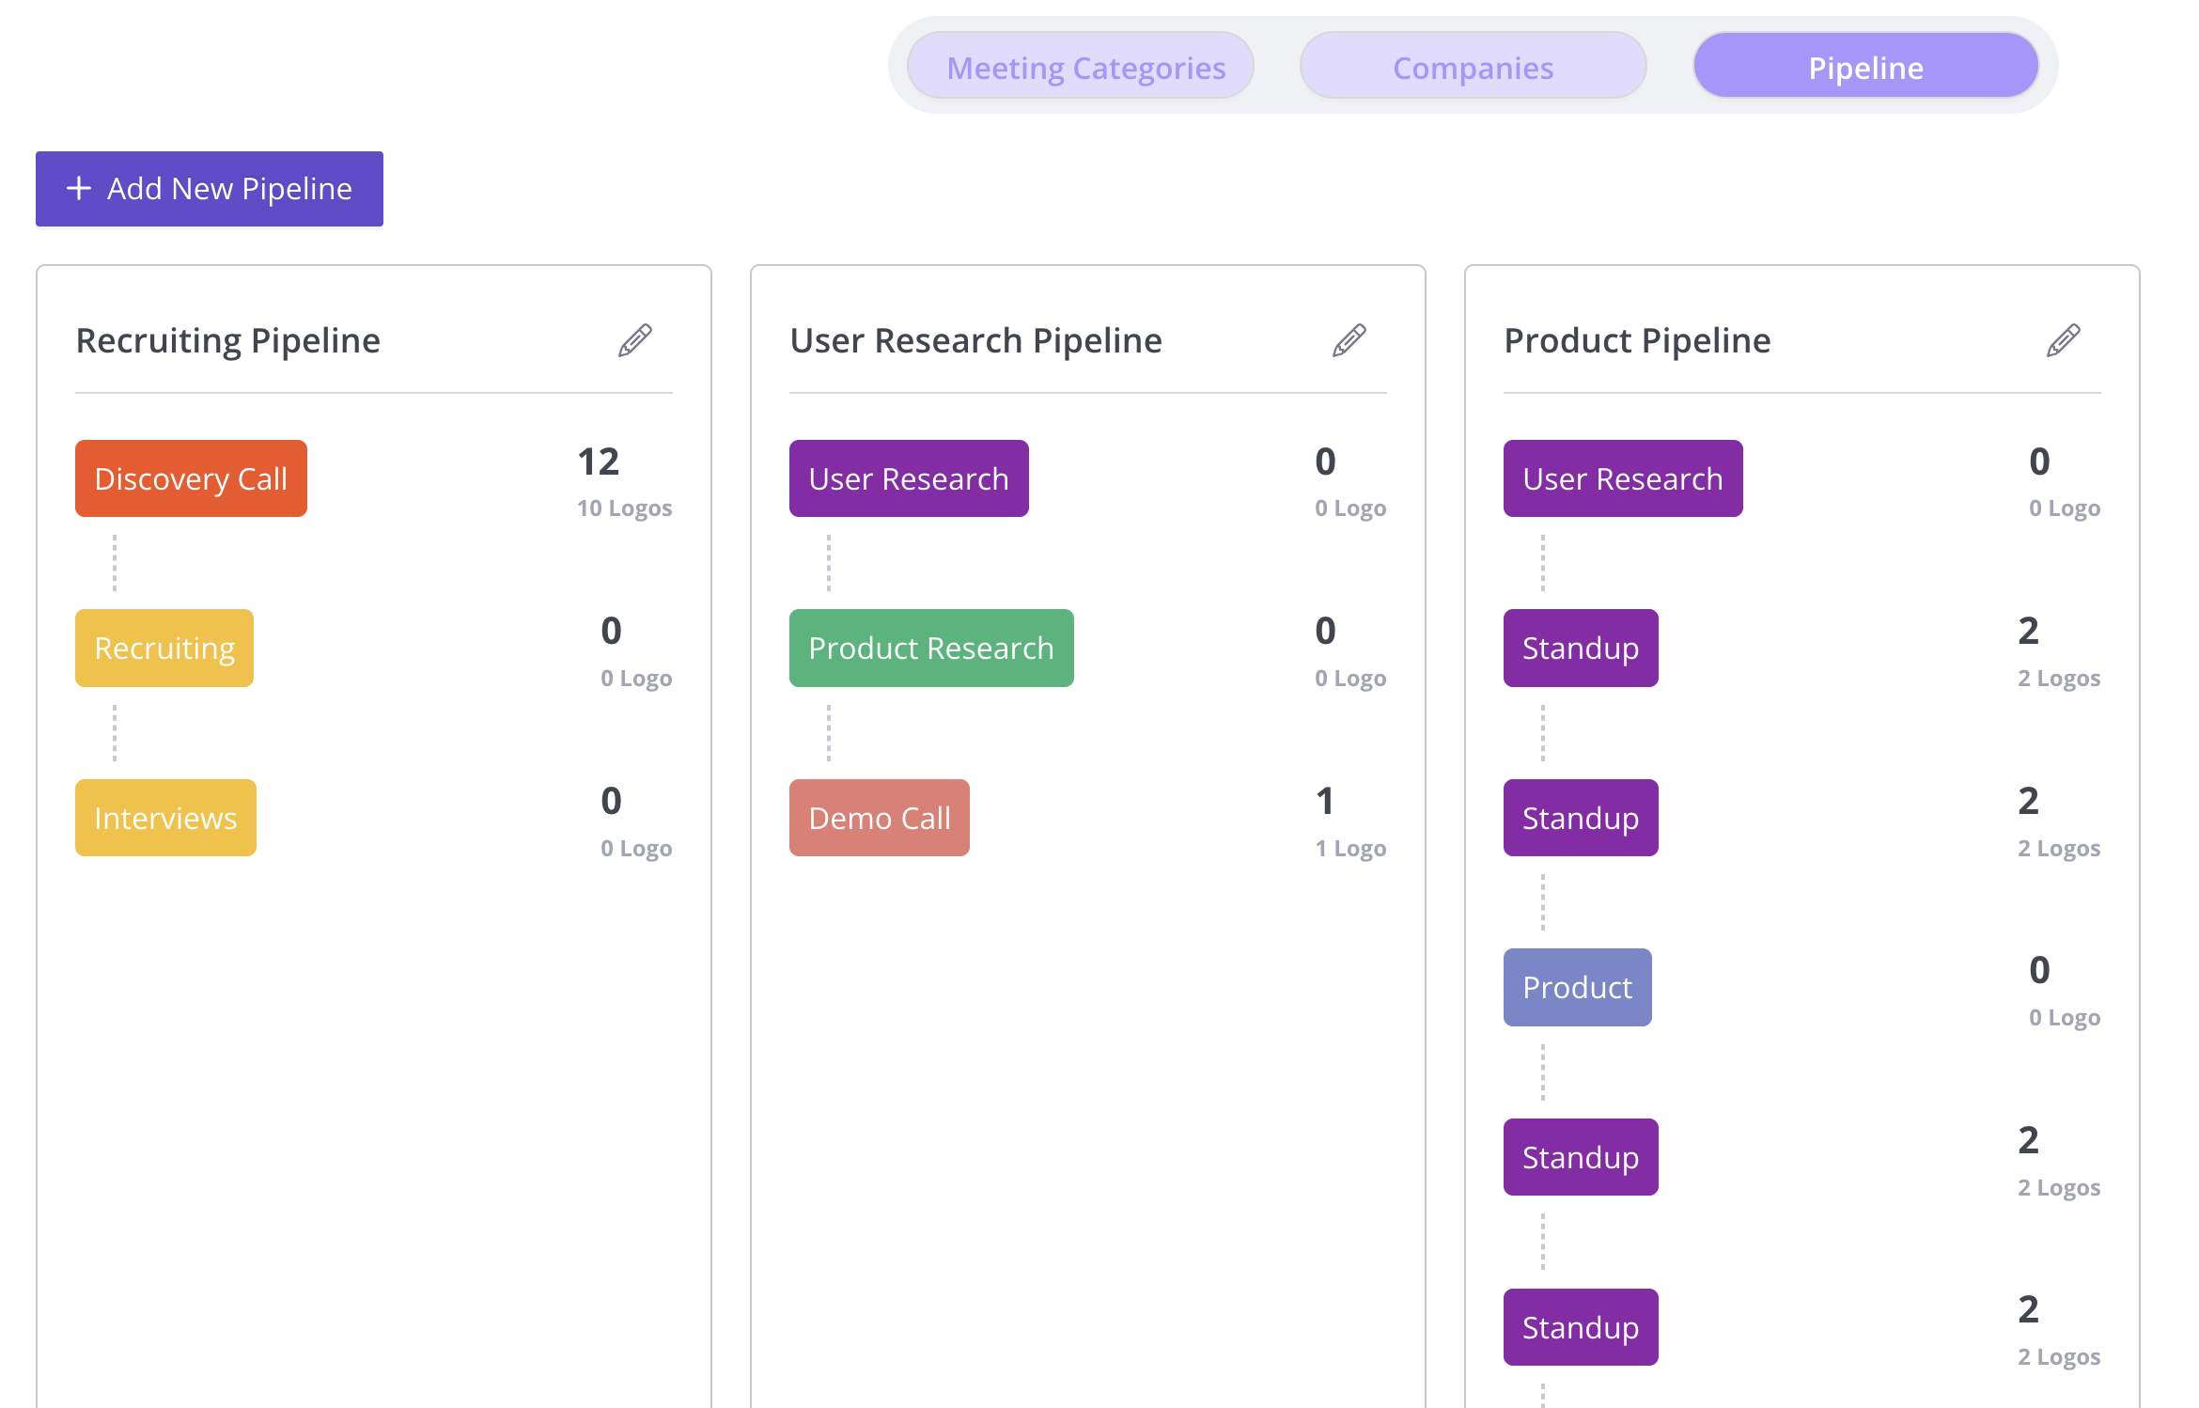This screenshot has height=1408, width=2199.
Task: Click the green Product Research stage
Action: (x=931, y=648)
